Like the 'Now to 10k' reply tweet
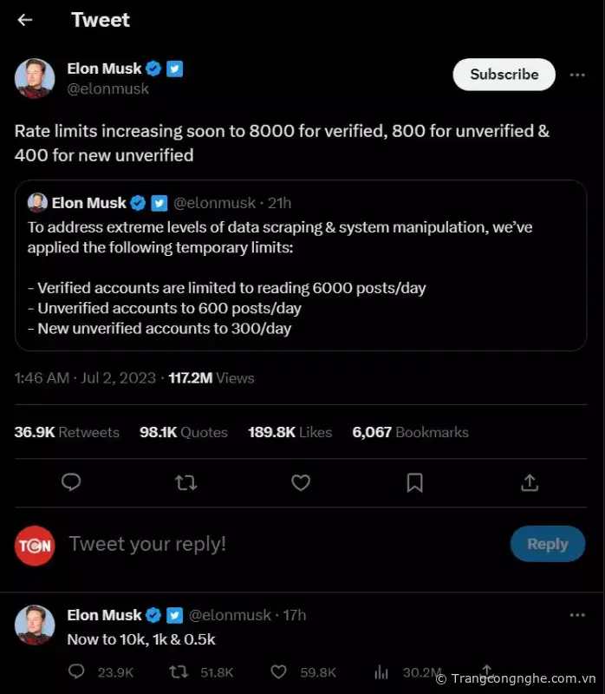 click(x=279, y=671)
